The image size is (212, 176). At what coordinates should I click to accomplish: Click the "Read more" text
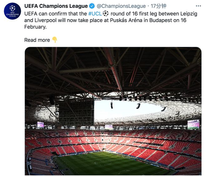[x=37, y=40]
